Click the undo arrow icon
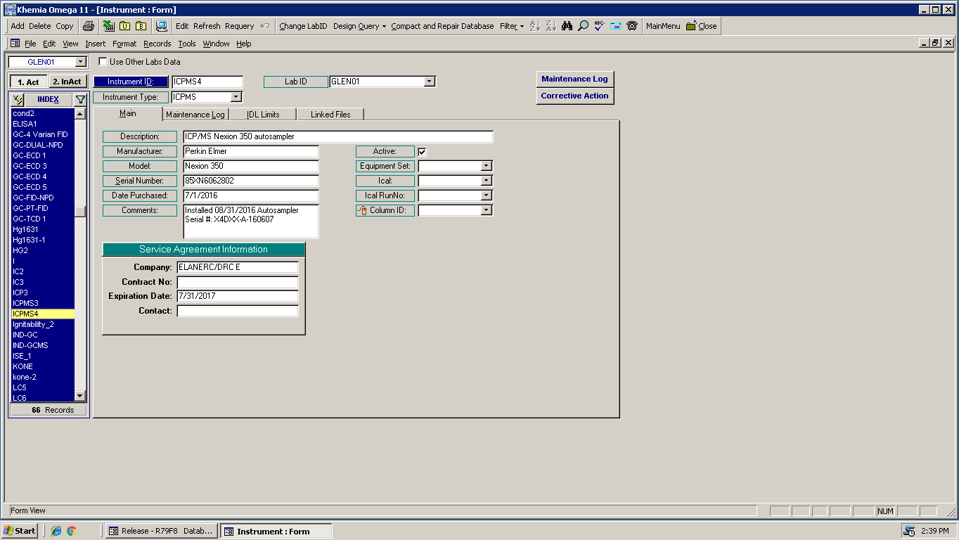959x540 pixels. [x=265, y=26]
